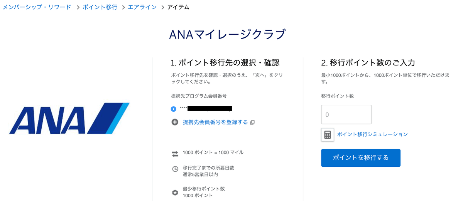Go to ポイント移行 breadcrumb
The image size is (463, 201).
[x=100, y=7]
